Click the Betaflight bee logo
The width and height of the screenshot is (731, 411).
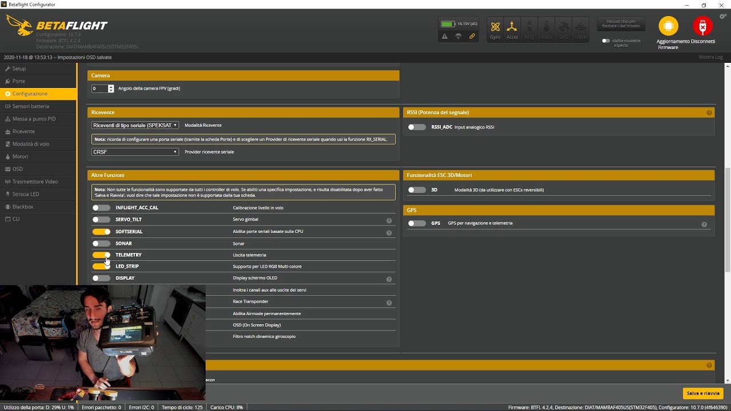coord(19,26)
